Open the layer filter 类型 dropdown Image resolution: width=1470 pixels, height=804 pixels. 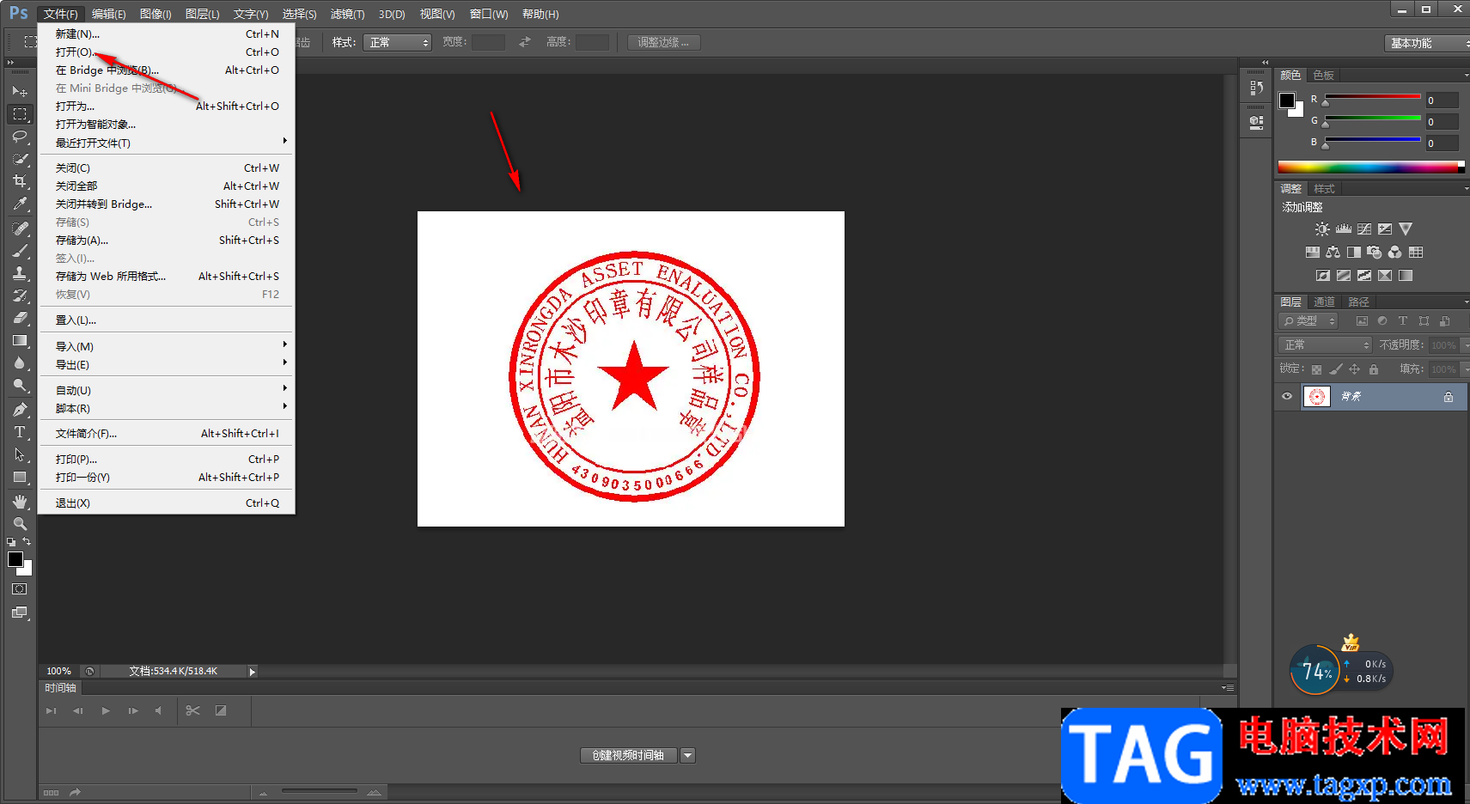[x=1308, y=320]
